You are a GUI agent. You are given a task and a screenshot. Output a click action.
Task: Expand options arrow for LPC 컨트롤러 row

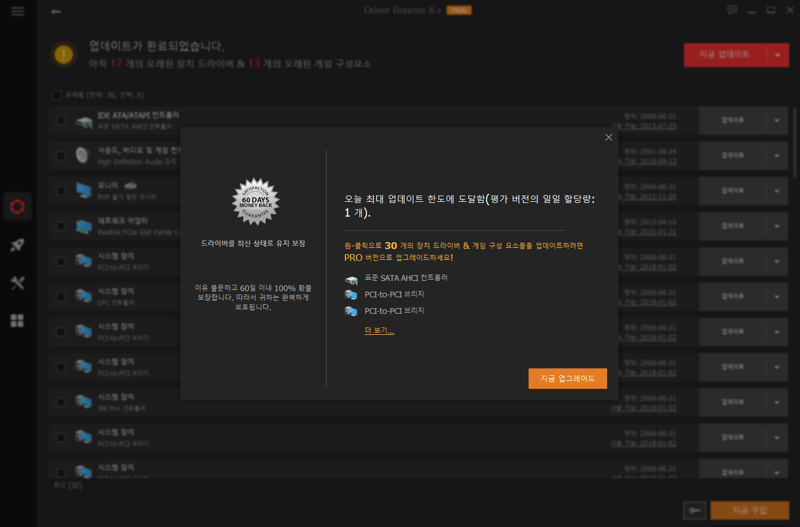click(777, 297)
